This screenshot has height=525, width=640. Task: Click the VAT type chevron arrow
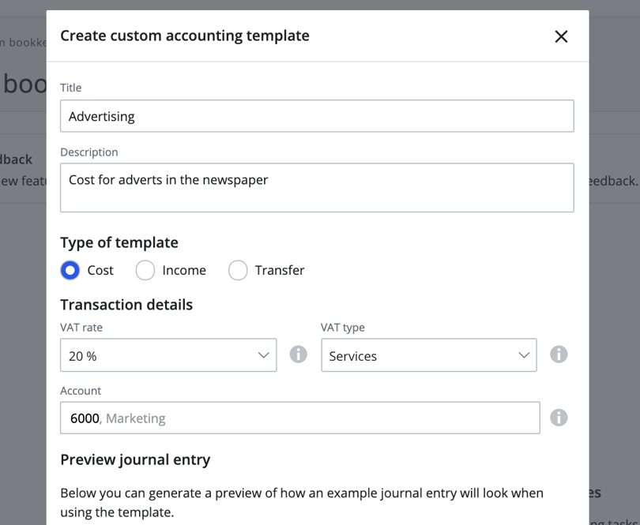click(523, 355)
